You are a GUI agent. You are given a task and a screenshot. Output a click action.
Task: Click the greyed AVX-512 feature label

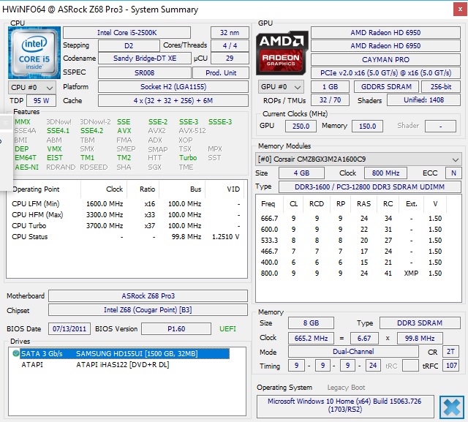(192, 131)
